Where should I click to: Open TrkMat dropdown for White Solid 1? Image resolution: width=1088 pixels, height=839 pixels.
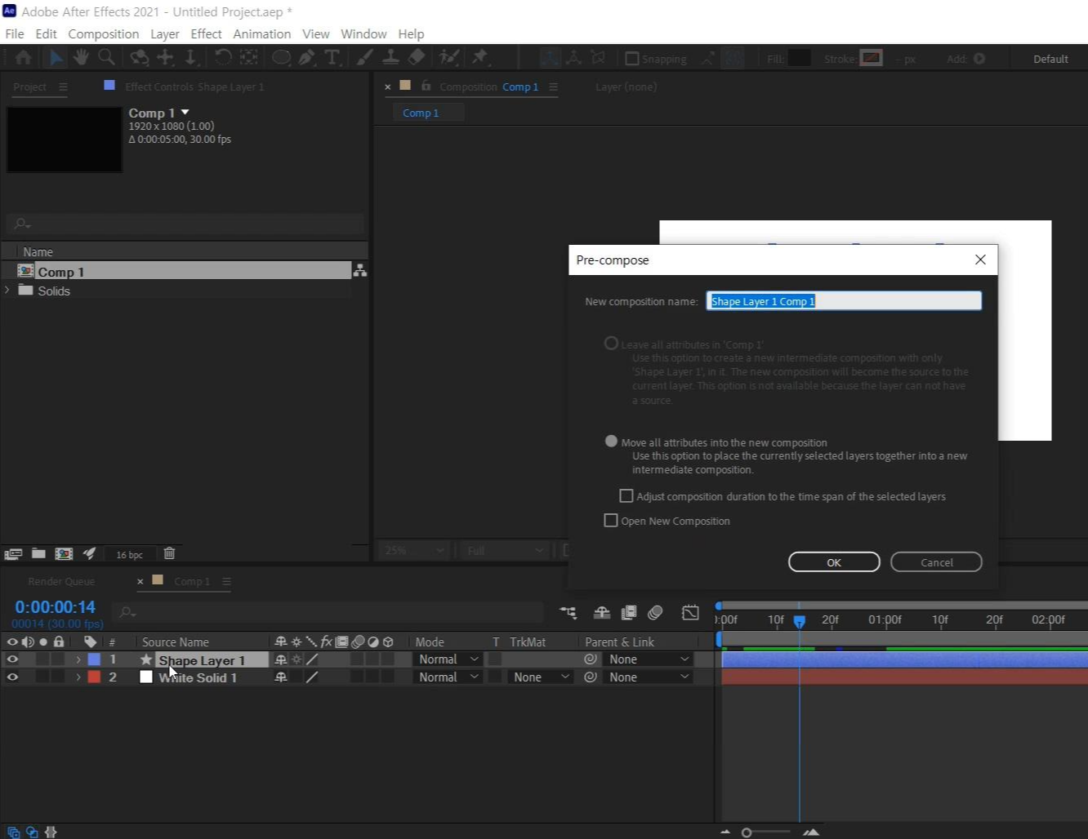pyautogui.click(x=540, y=677)
